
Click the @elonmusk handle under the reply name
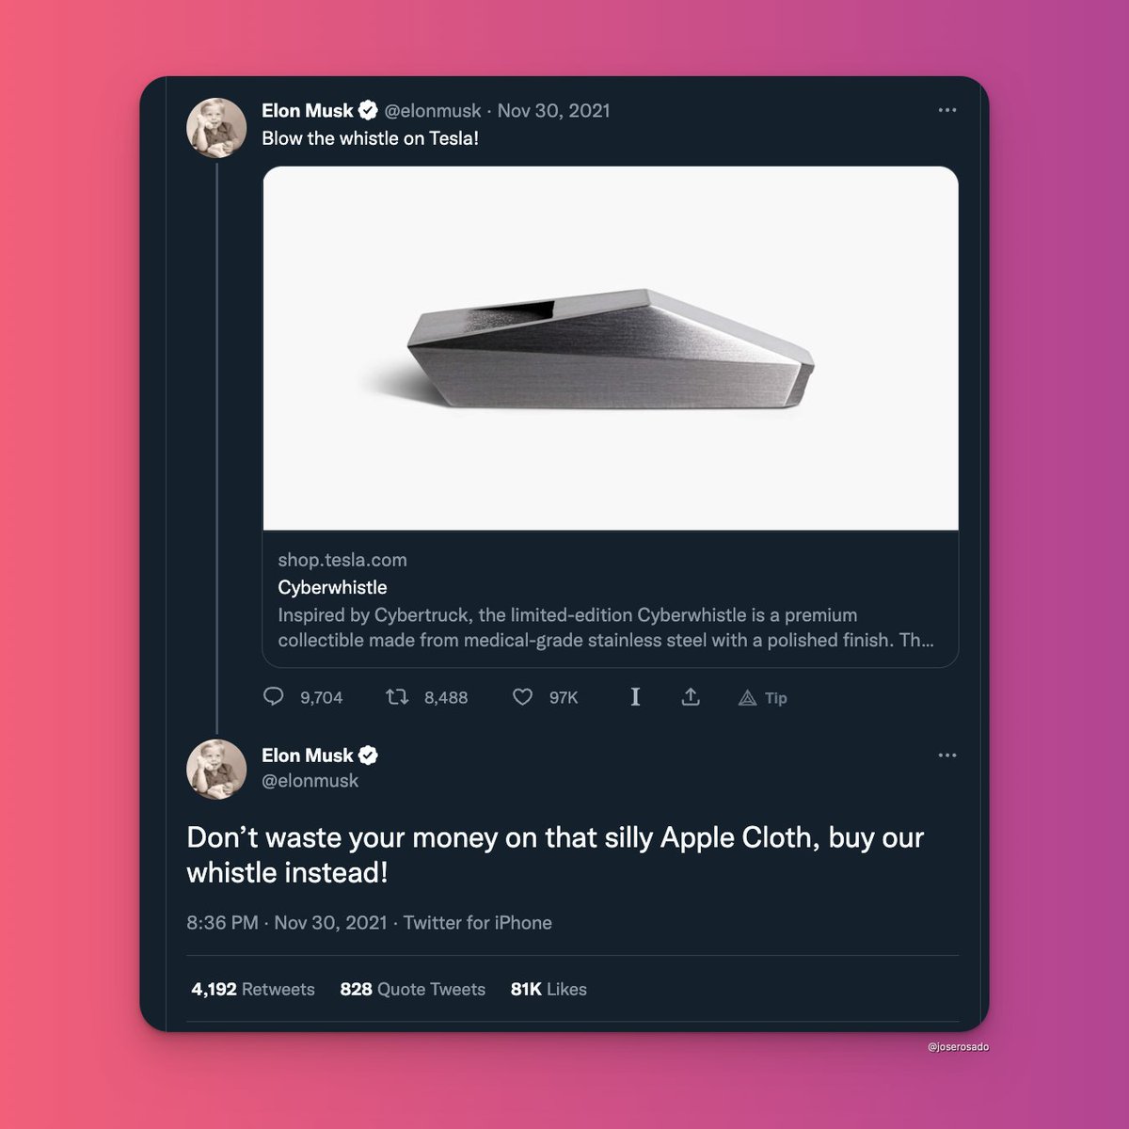point(310,781)
